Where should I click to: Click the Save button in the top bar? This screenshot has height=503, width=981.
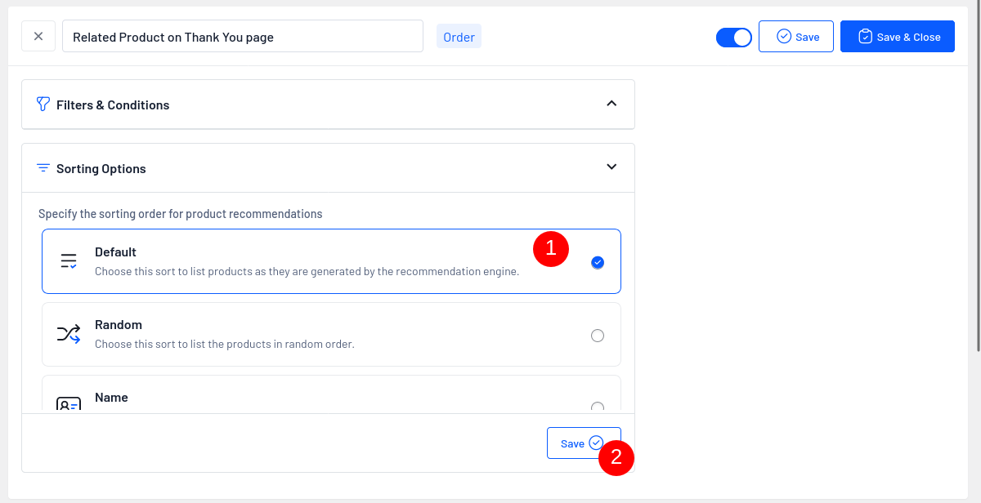tap(796, 37)
